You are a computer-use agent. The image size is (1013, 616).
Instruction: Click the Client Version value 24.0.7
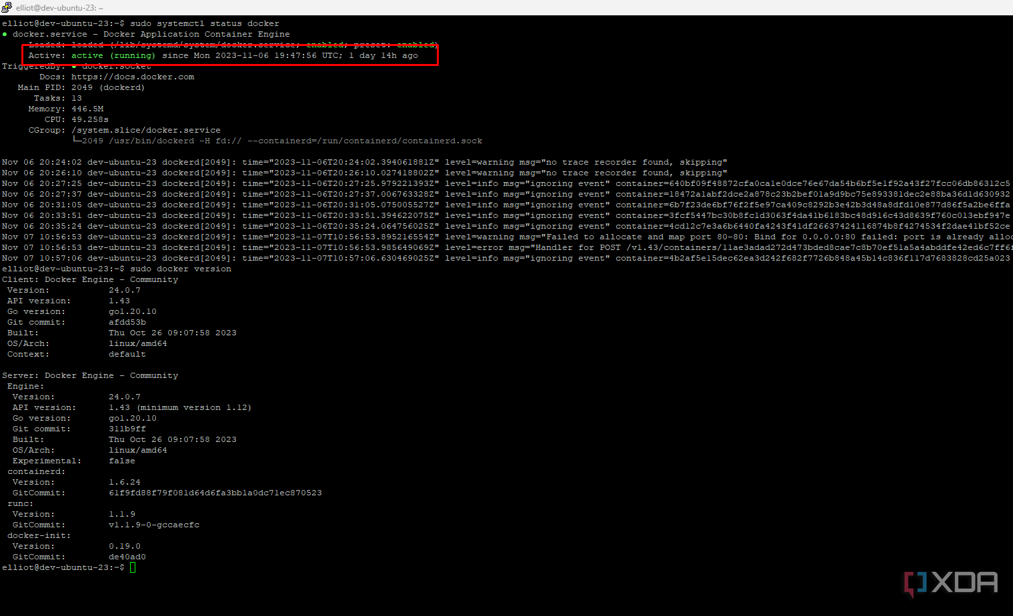[125, 290]
